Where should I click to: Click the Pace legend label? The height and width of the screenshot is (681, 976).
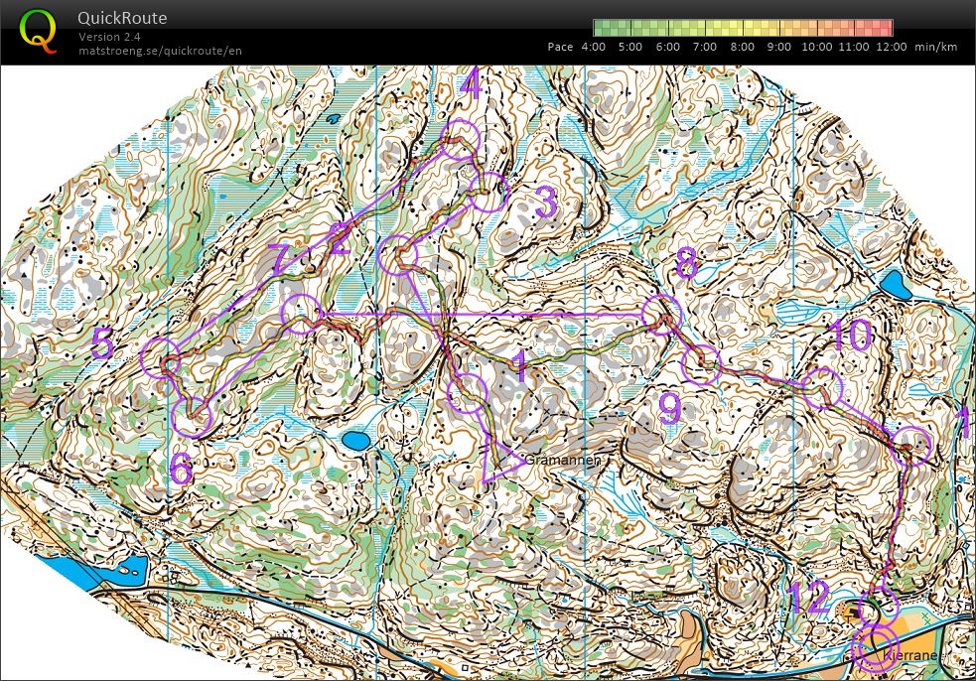(x=560, y=47)
